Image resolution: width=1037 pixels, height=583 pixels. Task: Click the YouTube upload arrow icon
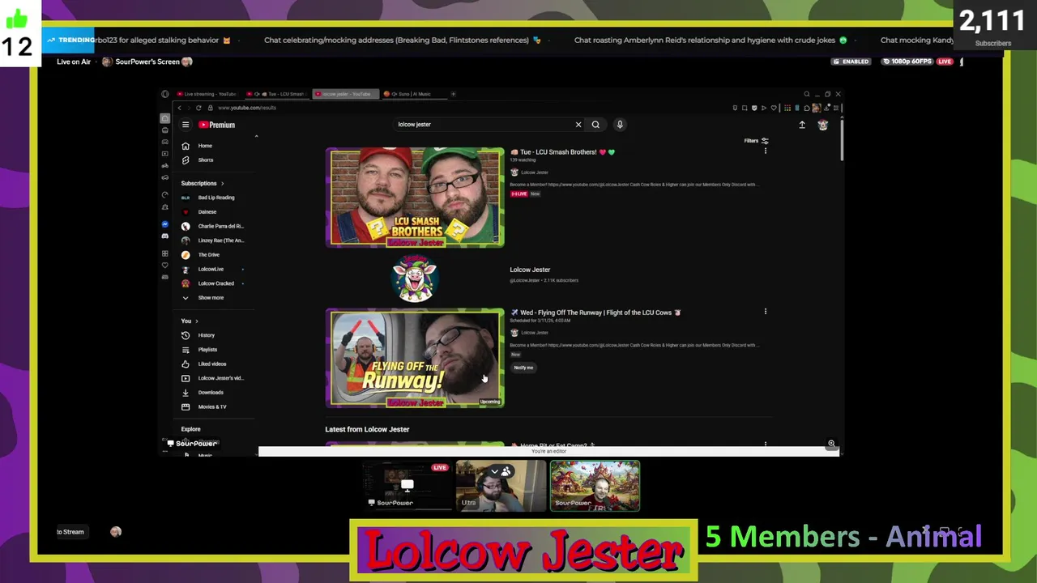click(x=802, y=125)
